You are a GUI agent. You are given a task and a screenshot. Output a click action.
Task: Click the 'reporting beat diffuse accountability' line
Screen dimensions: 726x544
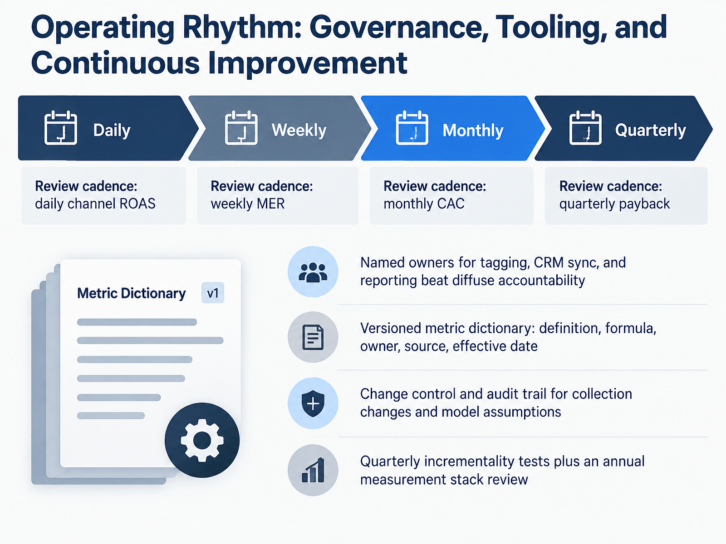[472, 281]
